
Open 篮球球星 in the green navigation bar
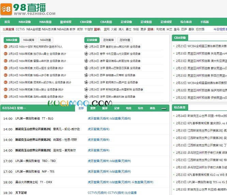[66, 22]
